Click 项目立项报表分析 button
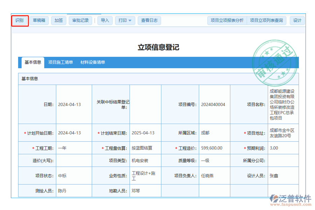Viewport: 315px width, 210px height. 227,20
